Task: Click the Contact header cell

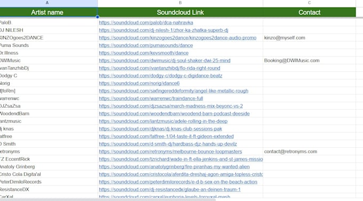Action: coord(309,12)
